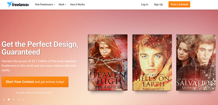
Task: Open the Hell's On Earth book cover
Action: point(152,62)
